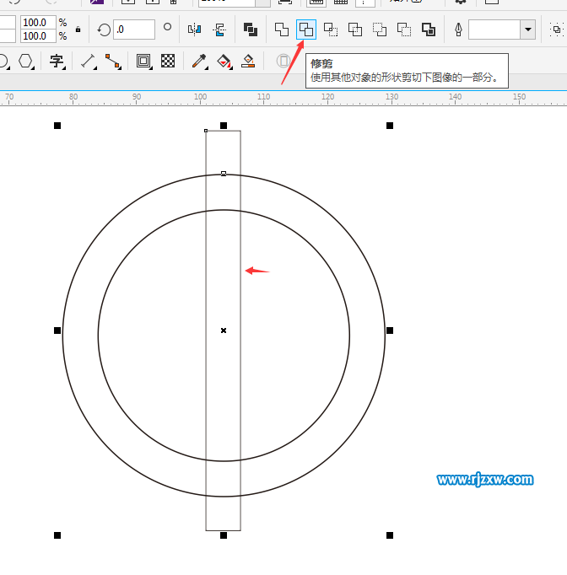Toggle the lock ratio padlock
This screenshot has width=567, height=575.
78,30
